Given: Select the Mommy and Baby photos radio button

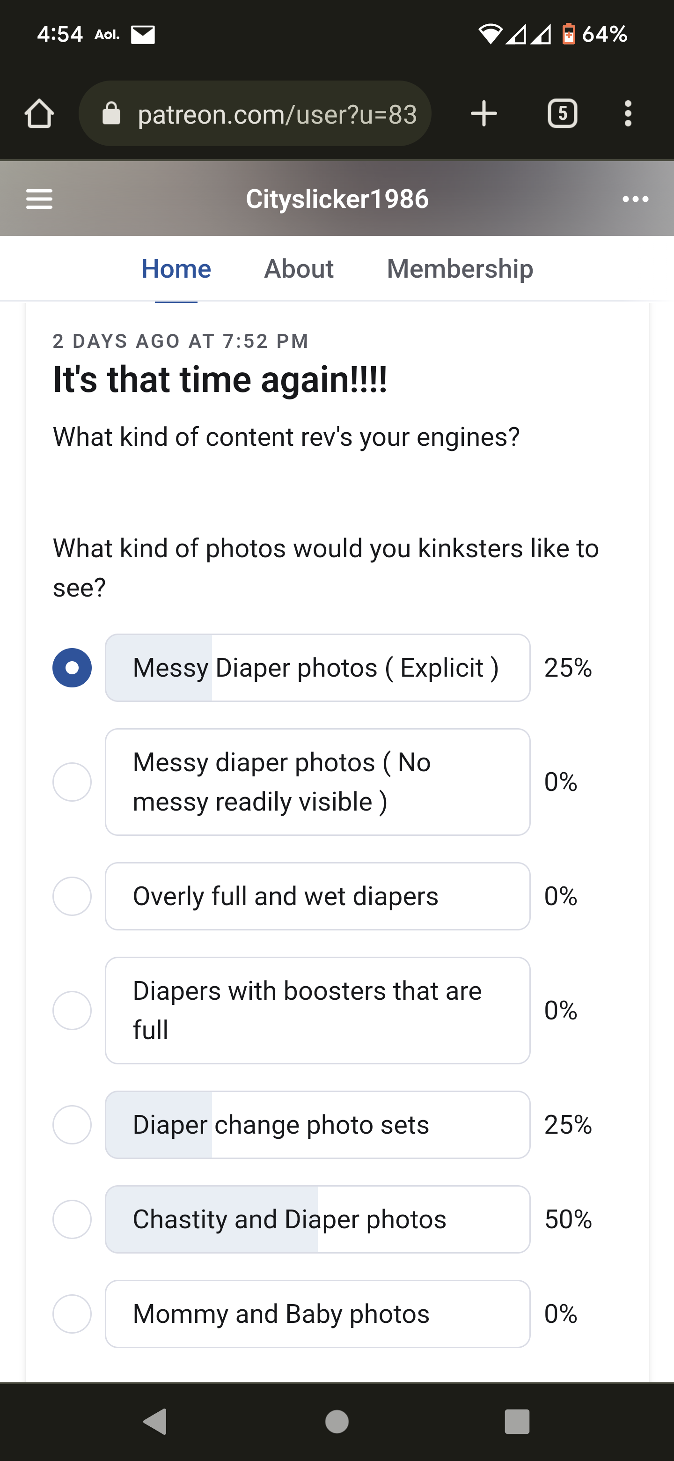Looking at the screenshot, I should tap(72, 1313).
